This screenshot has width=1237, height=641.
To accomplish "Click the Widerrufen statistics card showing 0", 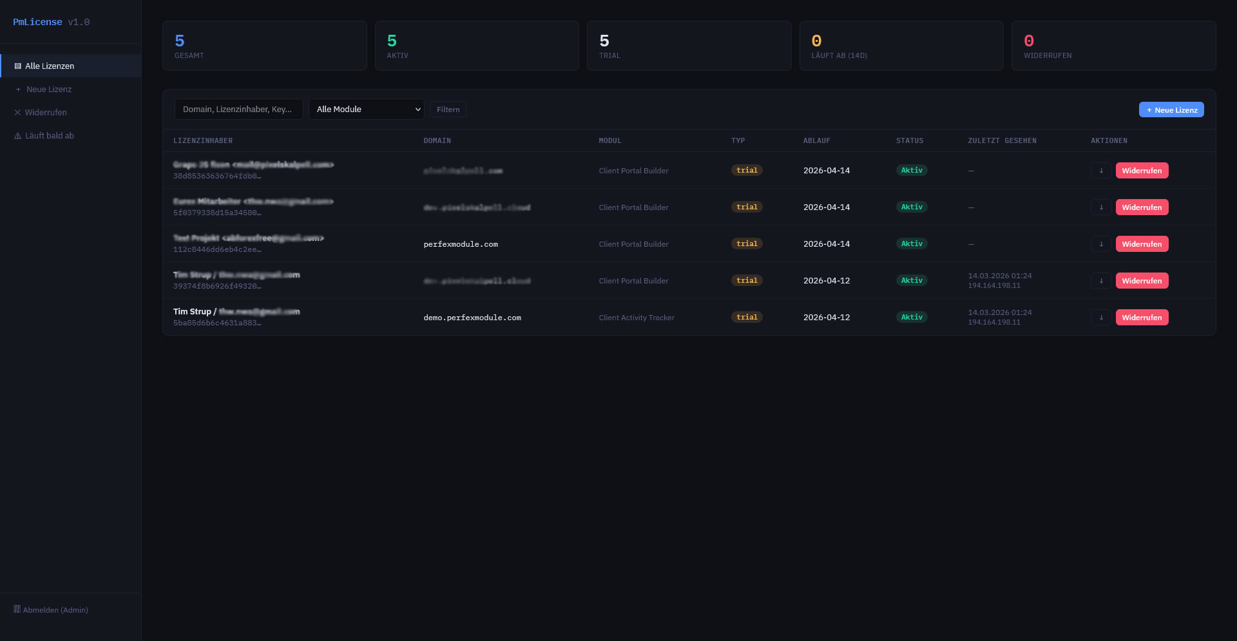I will pos(1113,46).
